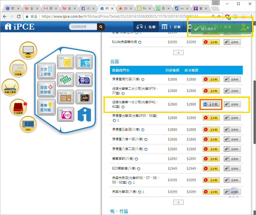The height and width of the screenshot is (215, 256).
Task: Choose the 文書上網機 preset
Action: pyautogui.click(x=46, y=71)
